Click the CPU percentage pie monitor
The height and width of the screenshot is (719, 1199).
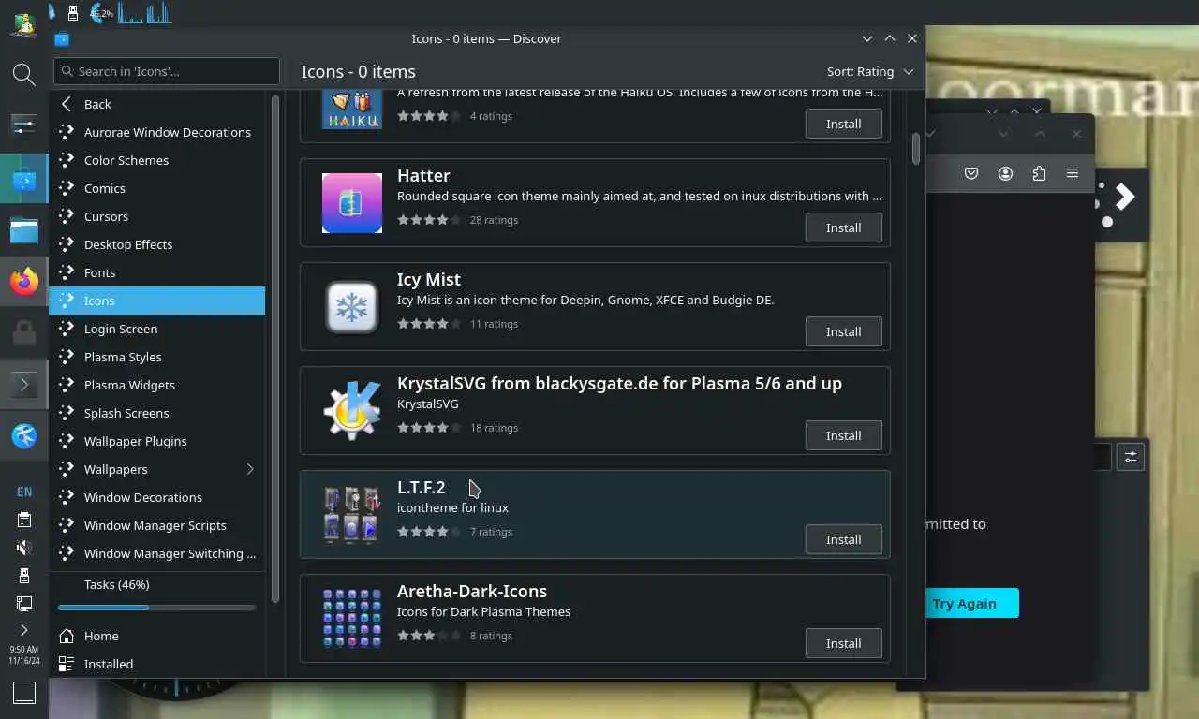pyautogui.click(x=101, y=13)
